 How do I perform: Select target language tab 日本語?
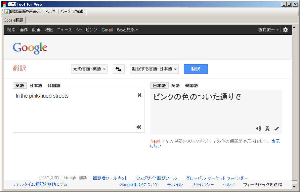pyautogui.click(x=159, y=85)
